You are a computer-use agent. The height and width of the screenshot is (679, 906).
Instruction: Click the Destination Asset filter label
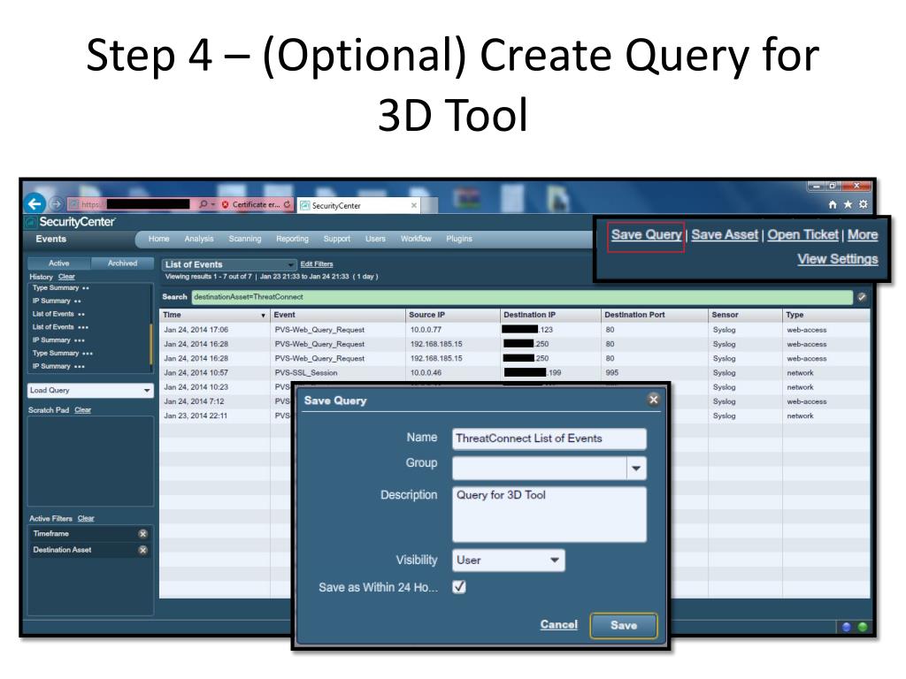pos(63,550)
